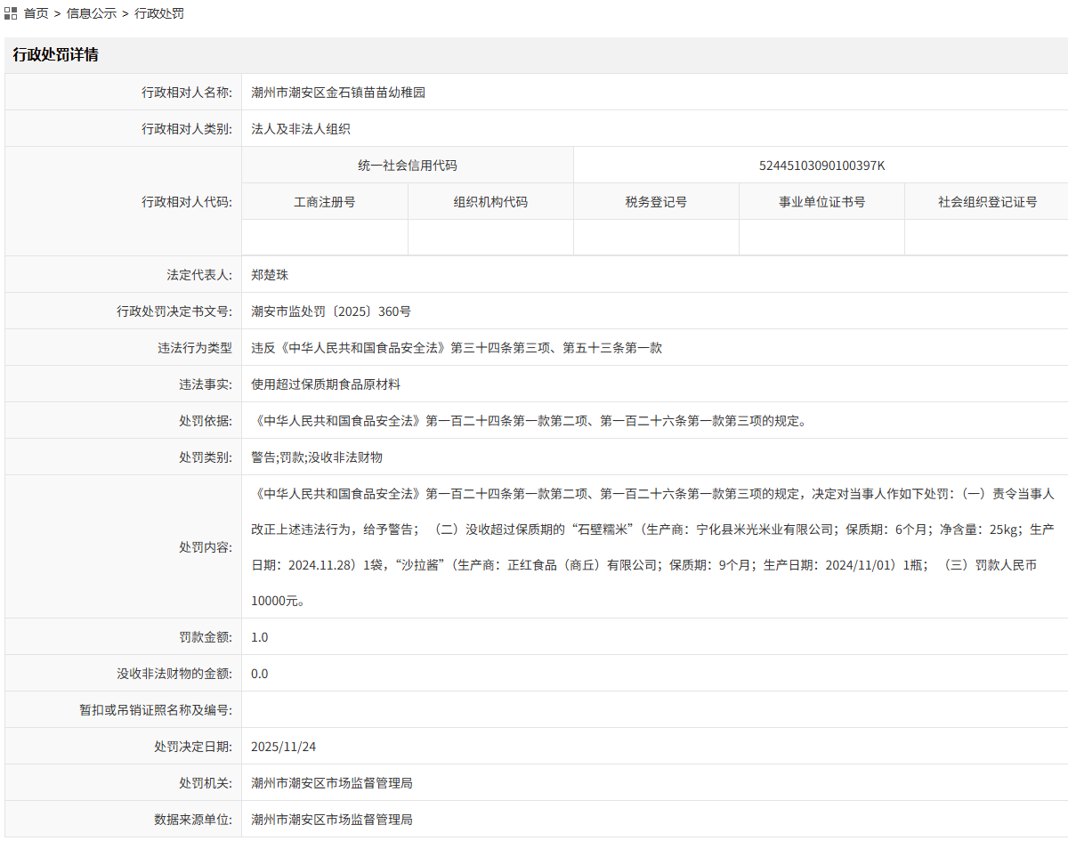Screen dimensions: 1068x841
Task: Click the 组织机构代码 header cell
Action: [x=490, y=202]
